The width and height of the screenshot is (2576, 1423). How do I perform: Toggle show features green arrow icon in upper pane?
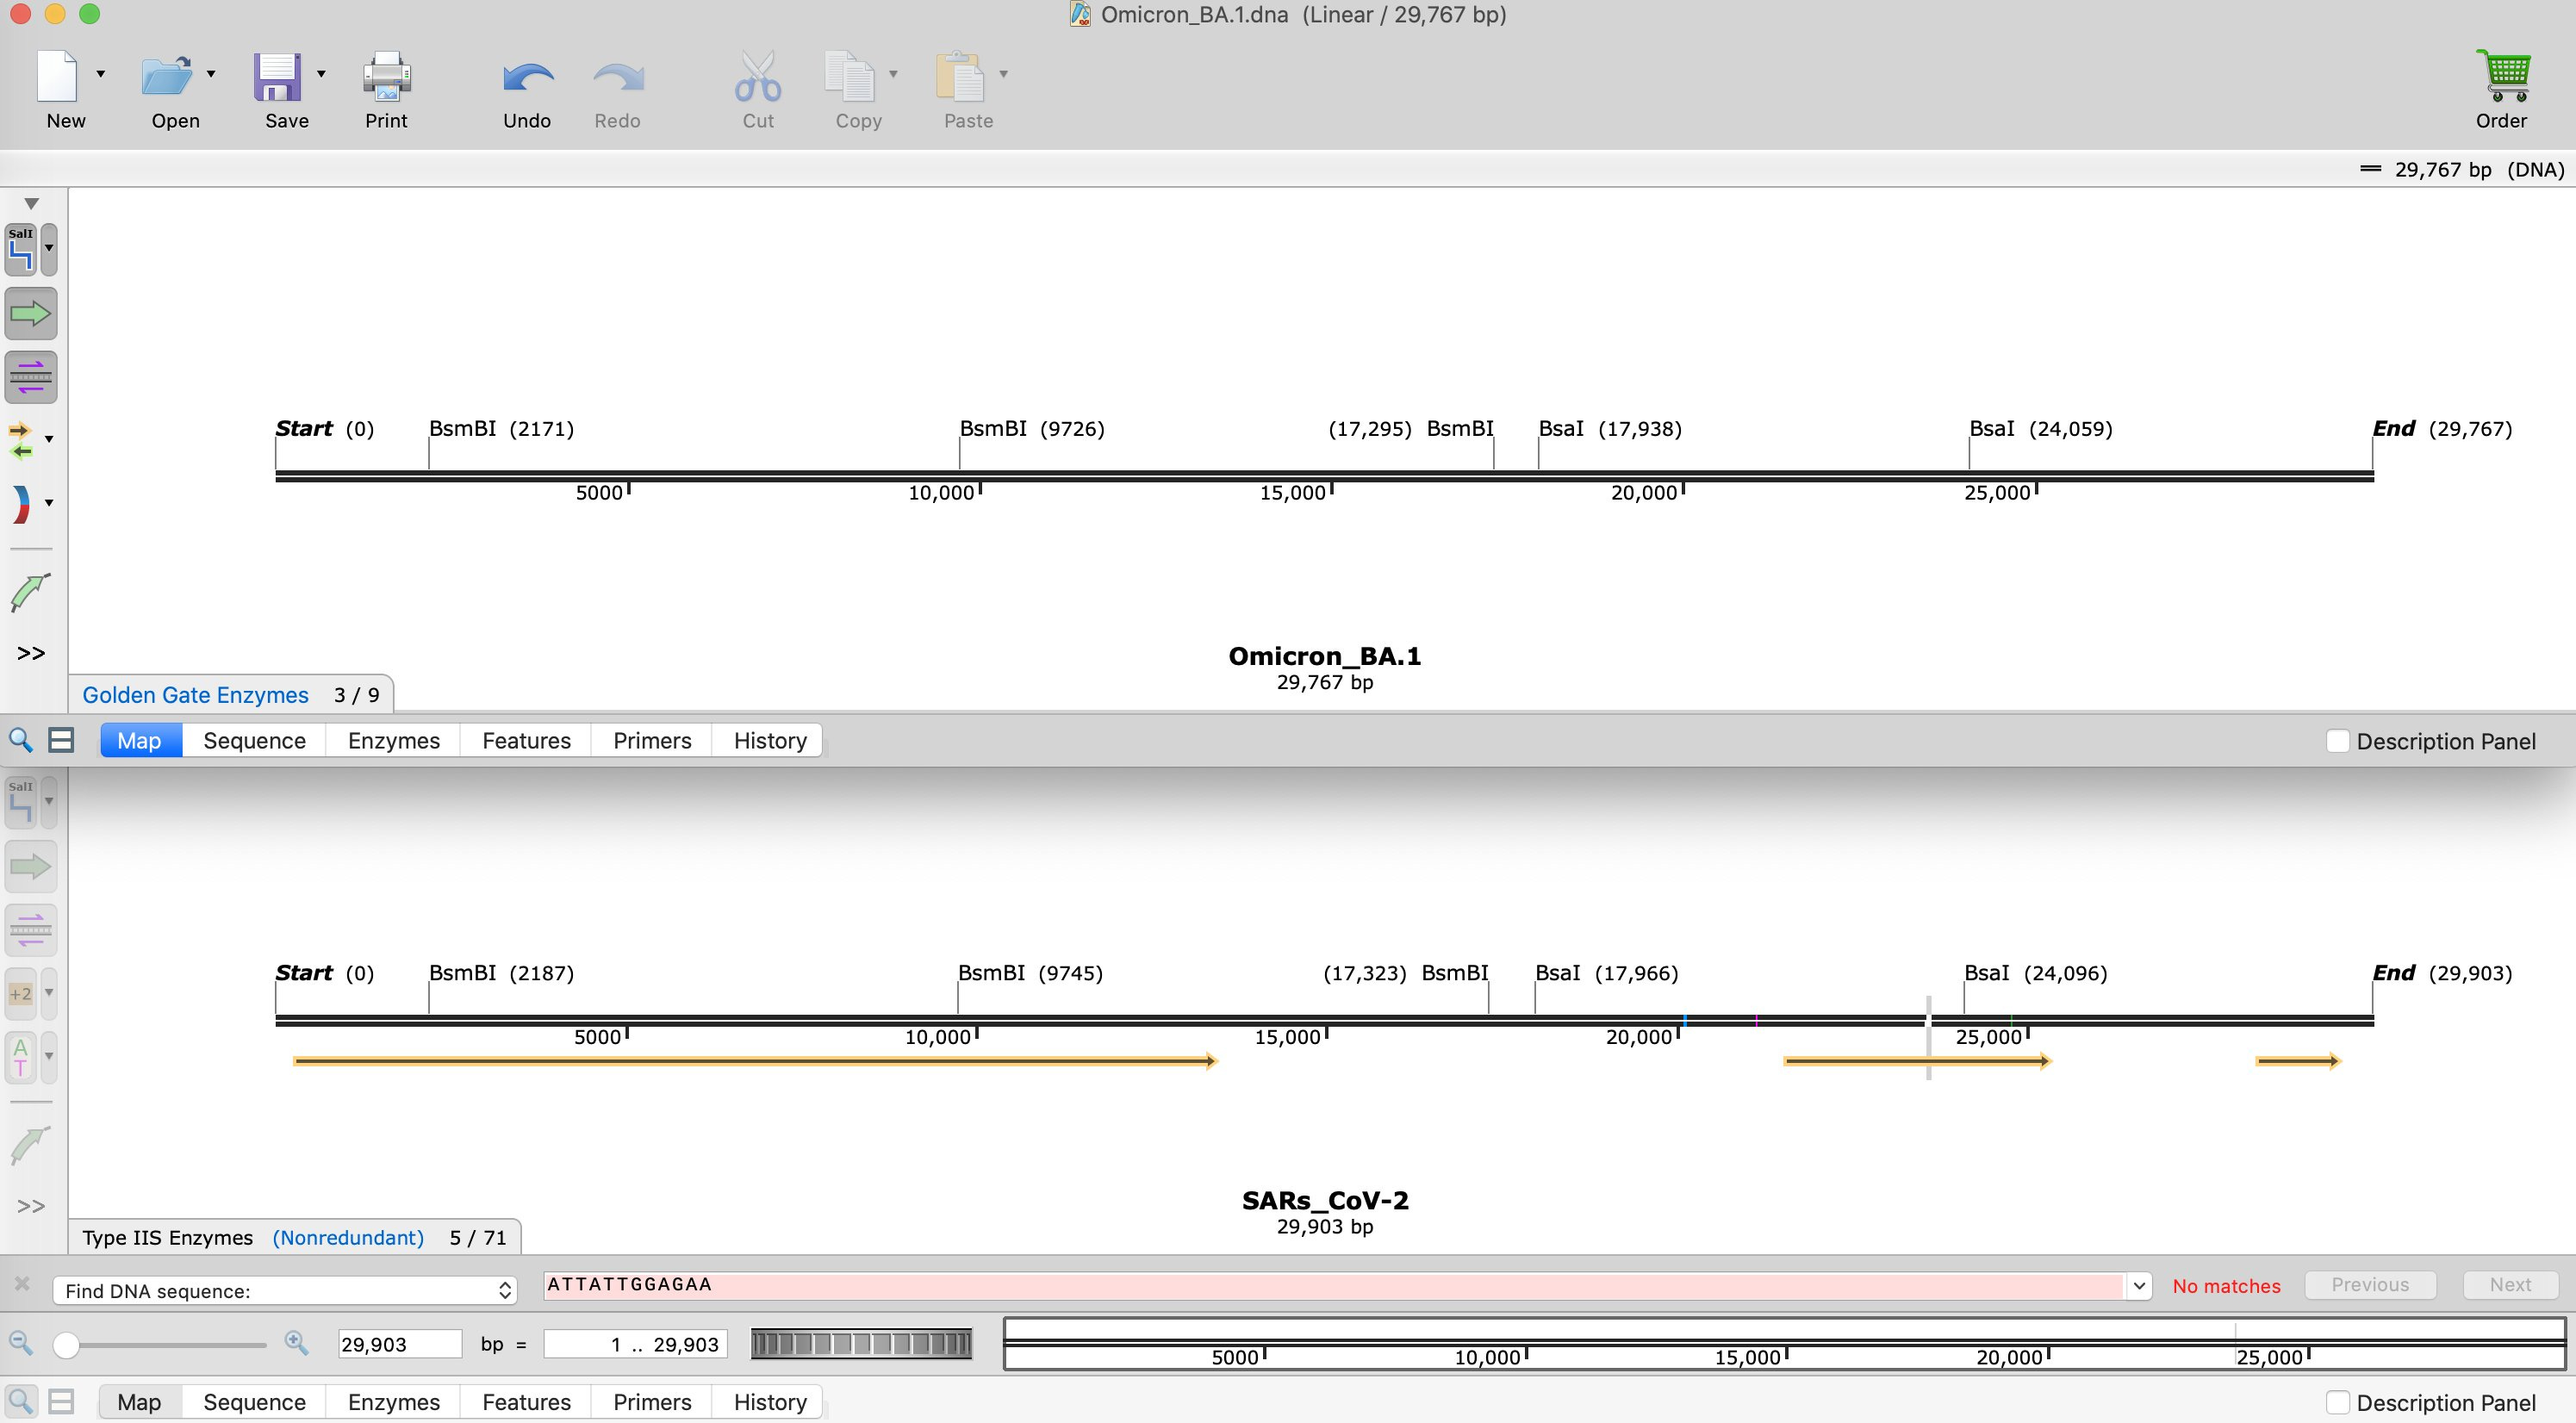(x=31, y=314)
